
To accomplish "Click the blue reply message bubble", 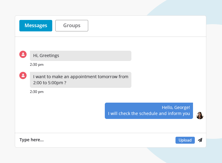I will [149, 111].
